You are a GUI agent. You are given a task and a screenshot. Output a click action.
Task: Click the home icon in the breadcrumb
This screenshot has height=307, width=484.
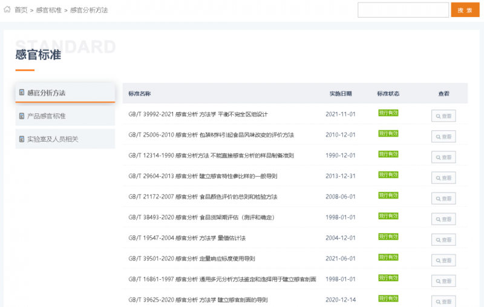pos(7,10)
